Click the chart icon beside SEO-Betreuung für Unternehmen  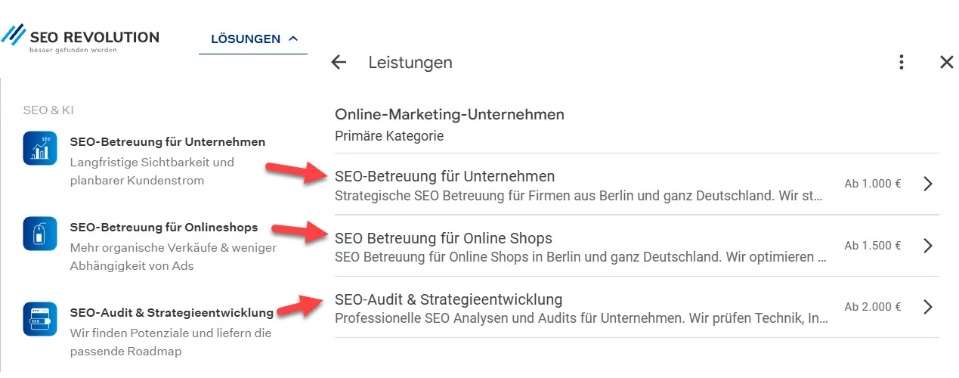pos(41,147)
